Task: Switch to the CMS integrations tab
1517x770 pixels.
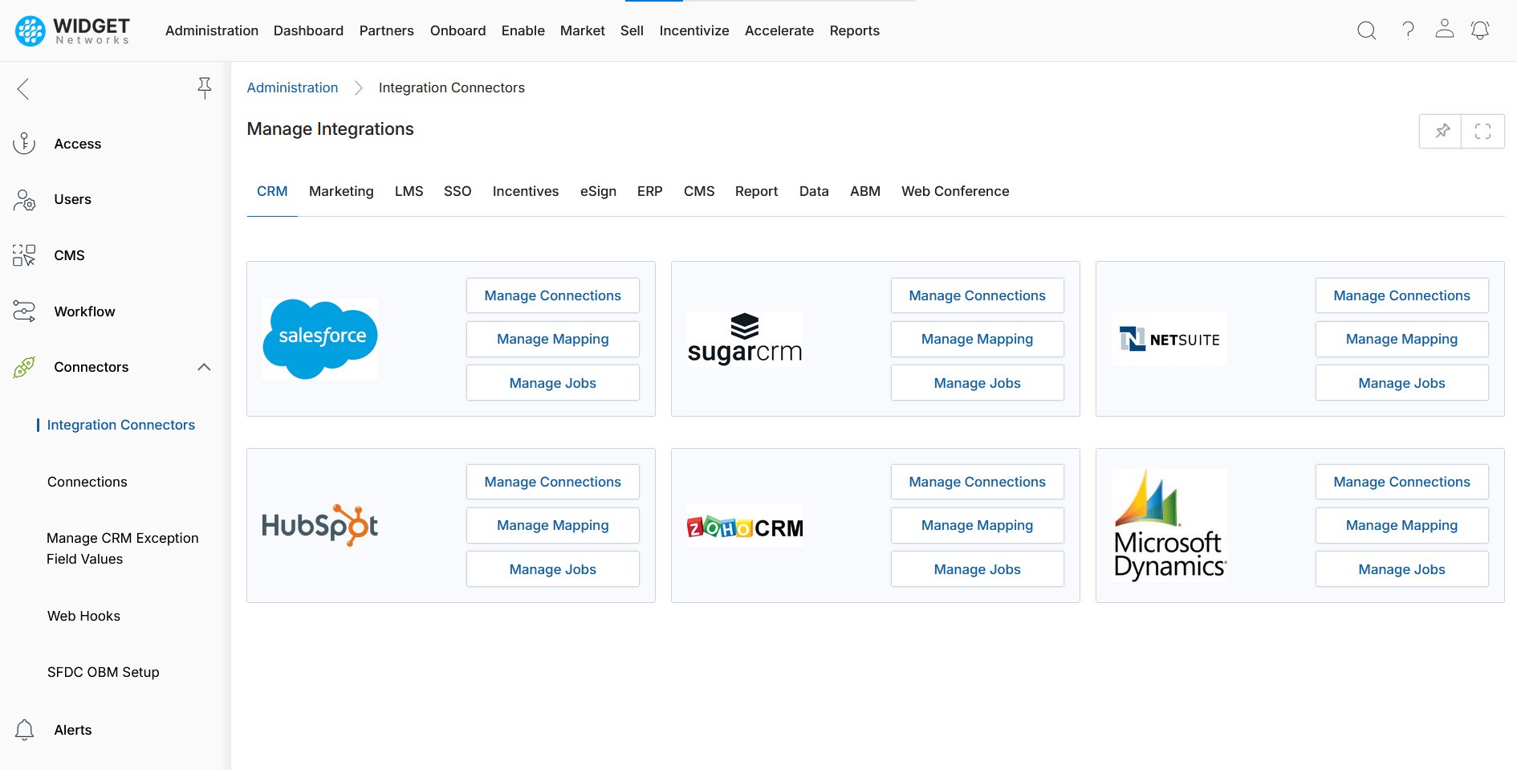Action: click(699, 191)
